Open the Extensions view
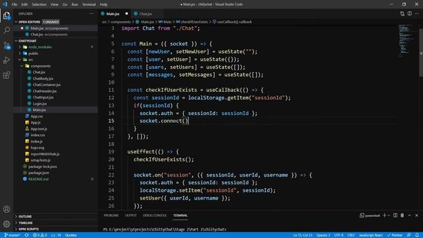Image resolution: width=423 pixels, height=238 pixels. pos(7,75)
